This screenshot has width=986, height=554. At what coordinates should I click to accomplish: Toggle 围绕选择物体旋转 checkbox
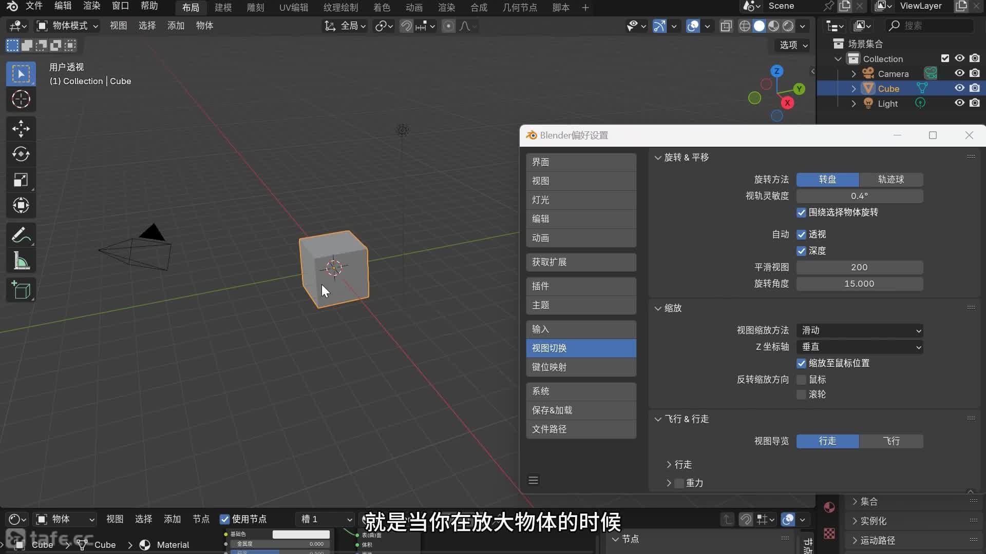coord(801,212)
